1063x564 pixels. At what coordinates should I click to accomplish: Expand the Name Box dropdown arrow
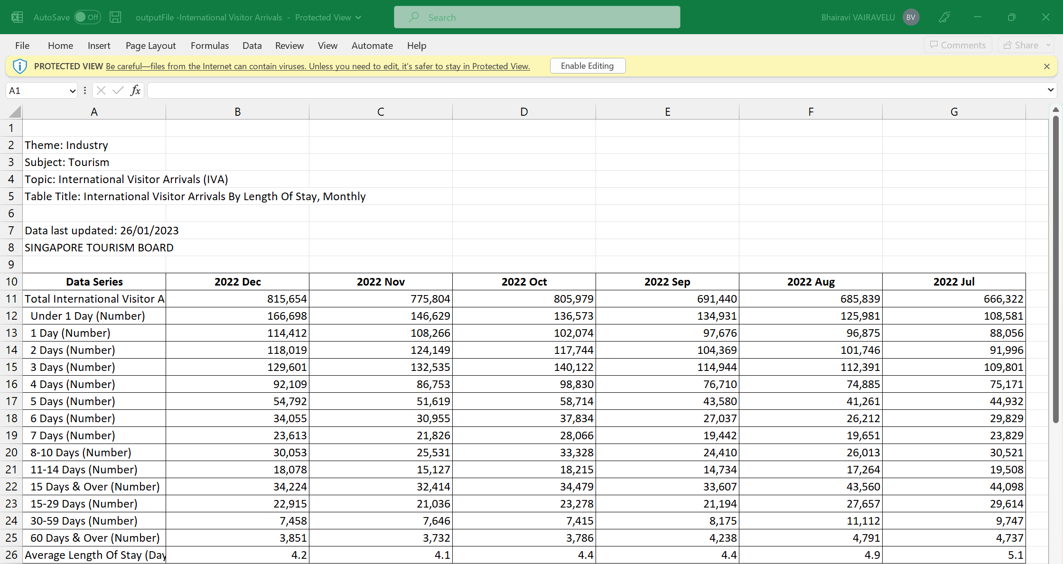point(73,91)
